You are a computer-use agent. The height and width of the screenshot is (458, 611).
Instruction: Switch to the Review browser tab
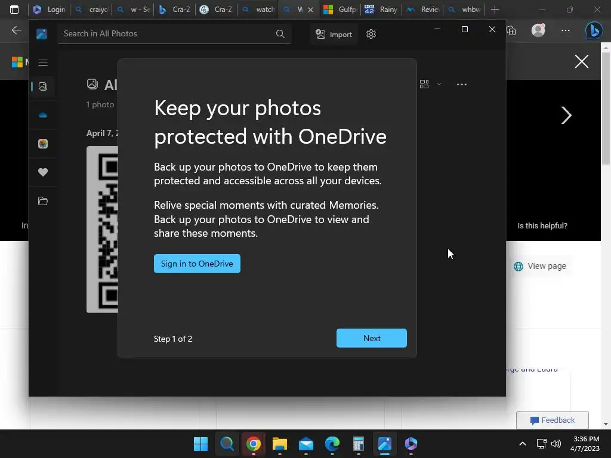423,10
